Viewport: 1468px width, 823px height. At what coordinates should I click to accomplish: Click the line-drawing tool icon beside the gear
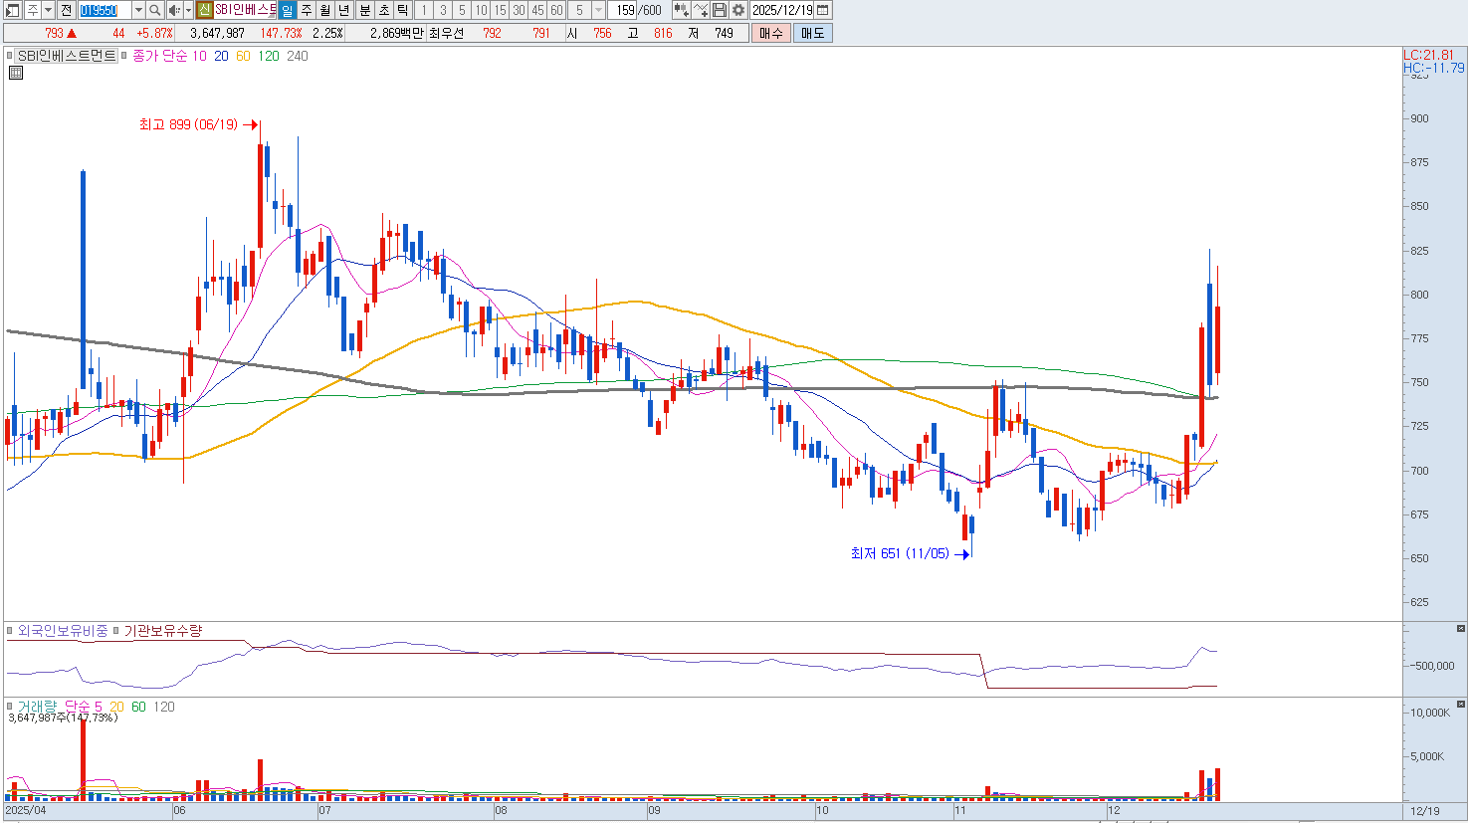point(701,10)
